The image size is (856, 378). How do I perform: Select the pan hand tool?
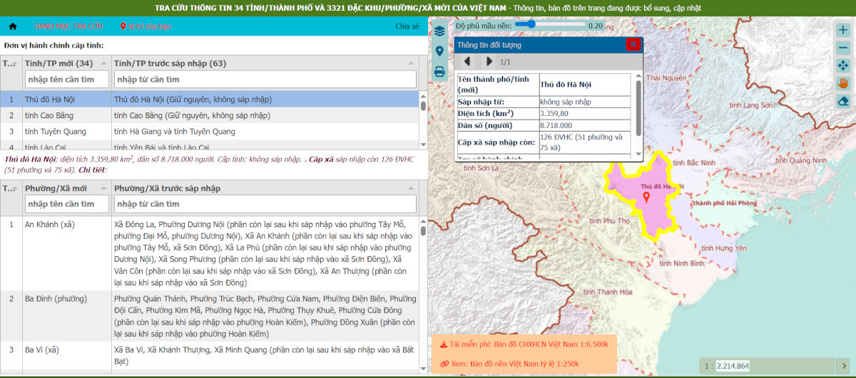coord(842,83)
